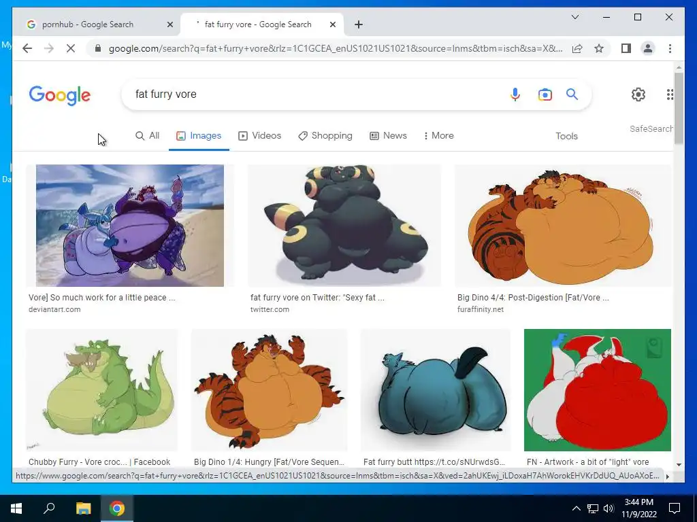Bookmark this tab with the star
Screen dimensions: 697x522
point(599,48)
